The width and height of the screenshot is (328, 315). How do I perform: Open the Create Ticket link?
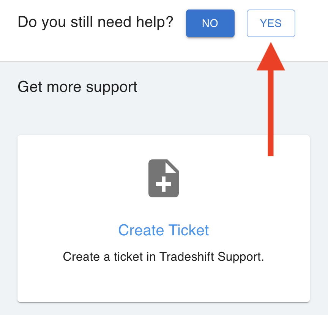pyautogui.click(x=164, y=230)
